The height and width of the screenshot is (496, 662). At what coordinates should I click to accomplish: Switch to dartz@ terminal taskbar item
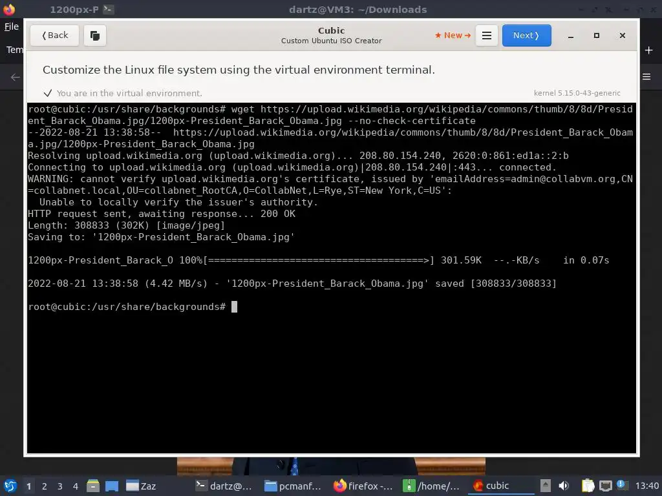pos(224,486)
